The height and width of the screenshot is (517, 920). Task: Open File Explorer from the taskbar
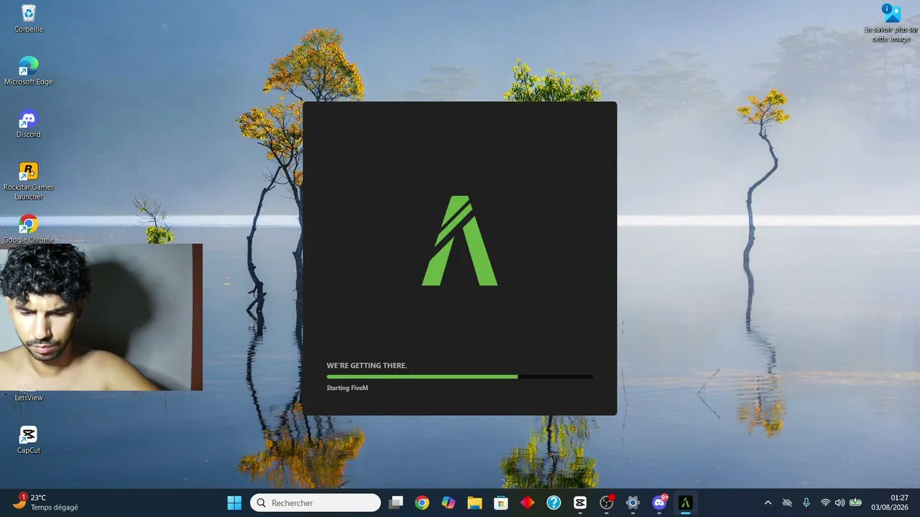pyautogui.click(x=474, y=503)
